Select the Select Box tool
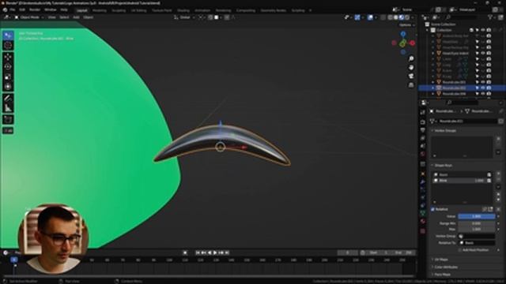The image size is (506, 284). (8, 35)
